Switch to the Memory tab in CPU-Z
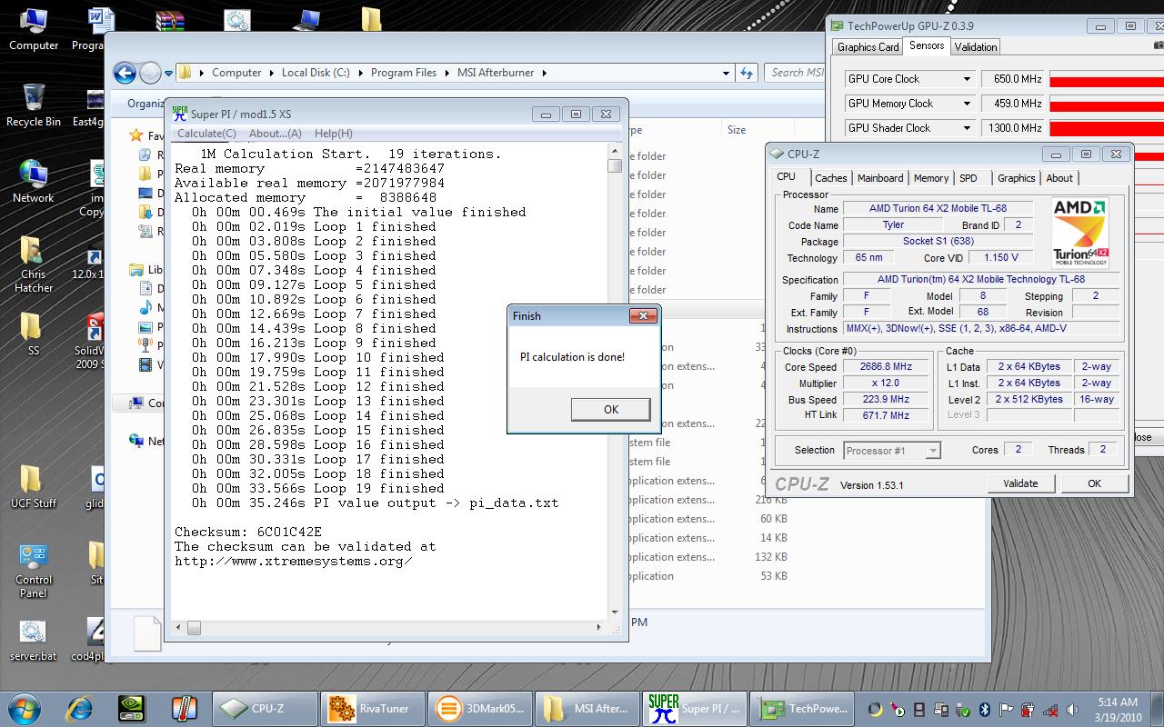The width and height of the screenshot is (1164, 727). tap(931, 178)
